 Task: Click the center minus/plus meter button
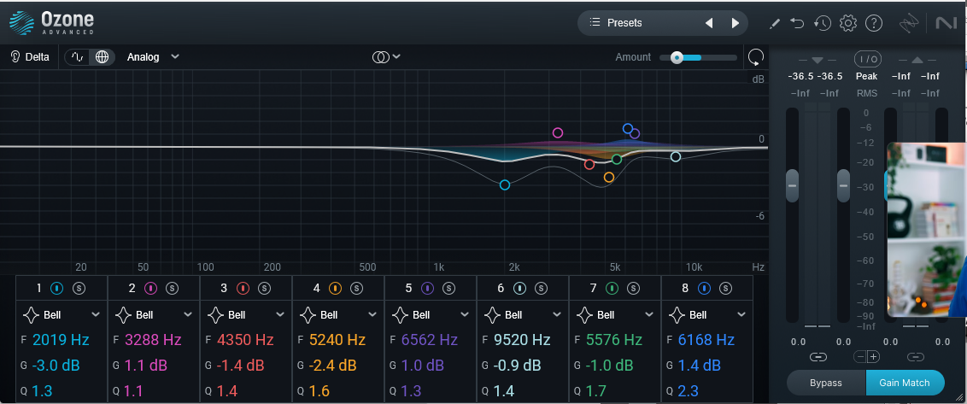coord(867,356)
